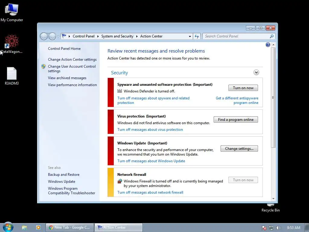Open the address bar history dropdown
Screen dimensions: 309x232
coord(190,36)
